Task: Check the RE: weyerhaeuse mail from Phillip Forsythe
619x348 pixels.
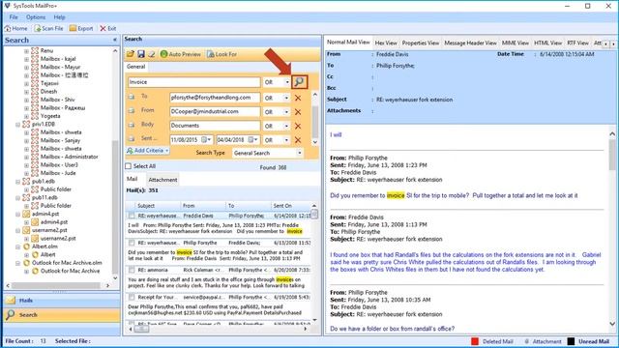Action: tap(132, 243)
